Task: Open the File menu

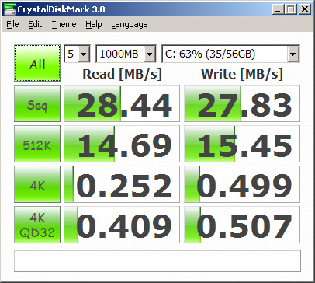Action: tap(12, 24)
